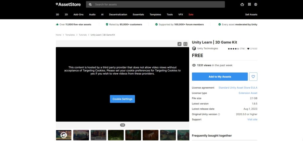
Task: Open the Audio menu
Action: [x=92, y=14]
